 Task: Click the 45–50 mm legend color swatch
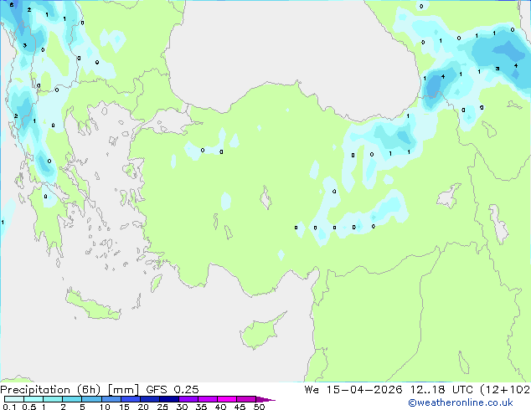(x=246, y=399)
